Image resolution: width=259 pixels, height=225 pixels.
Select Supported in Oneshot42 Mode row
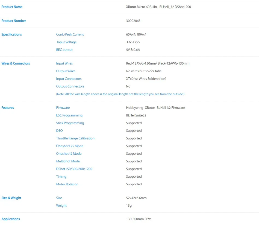pos(134,154)
